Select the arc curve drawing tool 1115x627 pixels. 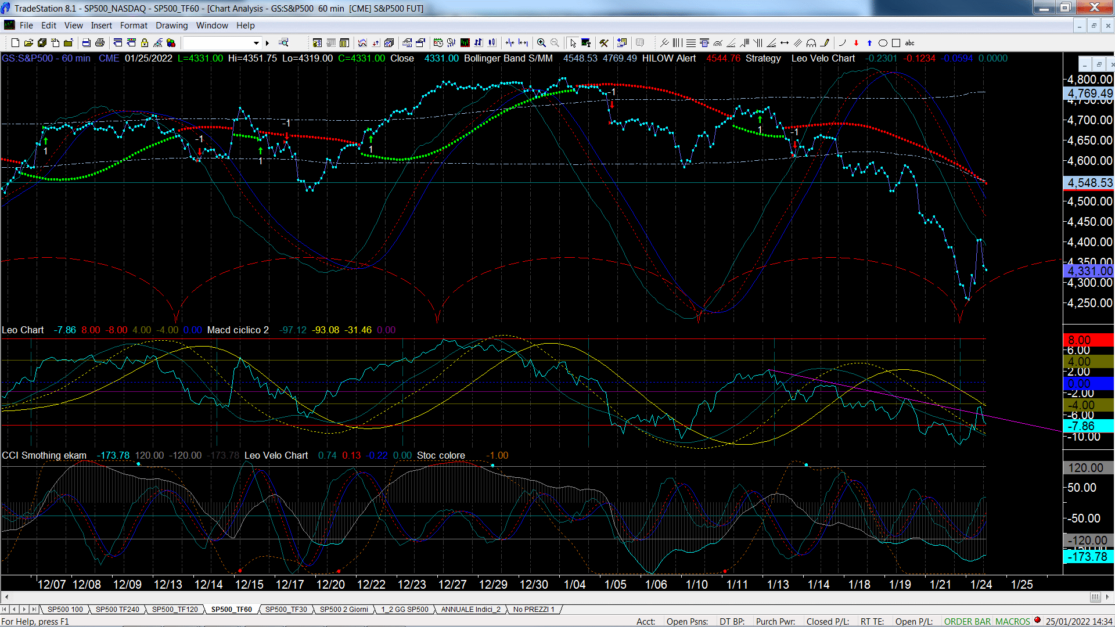tap(843, 43)
